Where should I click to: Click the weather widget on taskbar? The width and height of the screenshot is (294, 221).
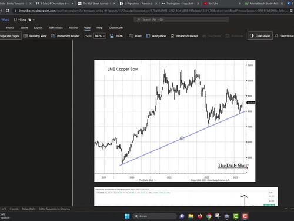(5, 216)
